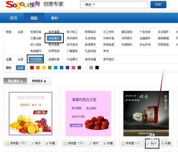This screenshot has width=178, height=152.
Task: Select the 打折促销 theme filter
Action: coord(36,59)
